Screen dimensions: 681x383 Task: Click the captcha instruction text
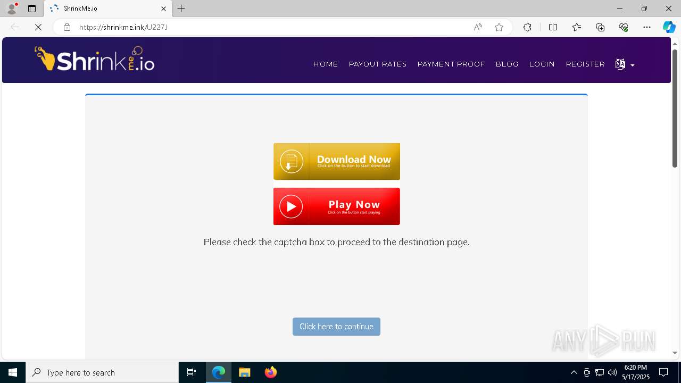(336, 242)
